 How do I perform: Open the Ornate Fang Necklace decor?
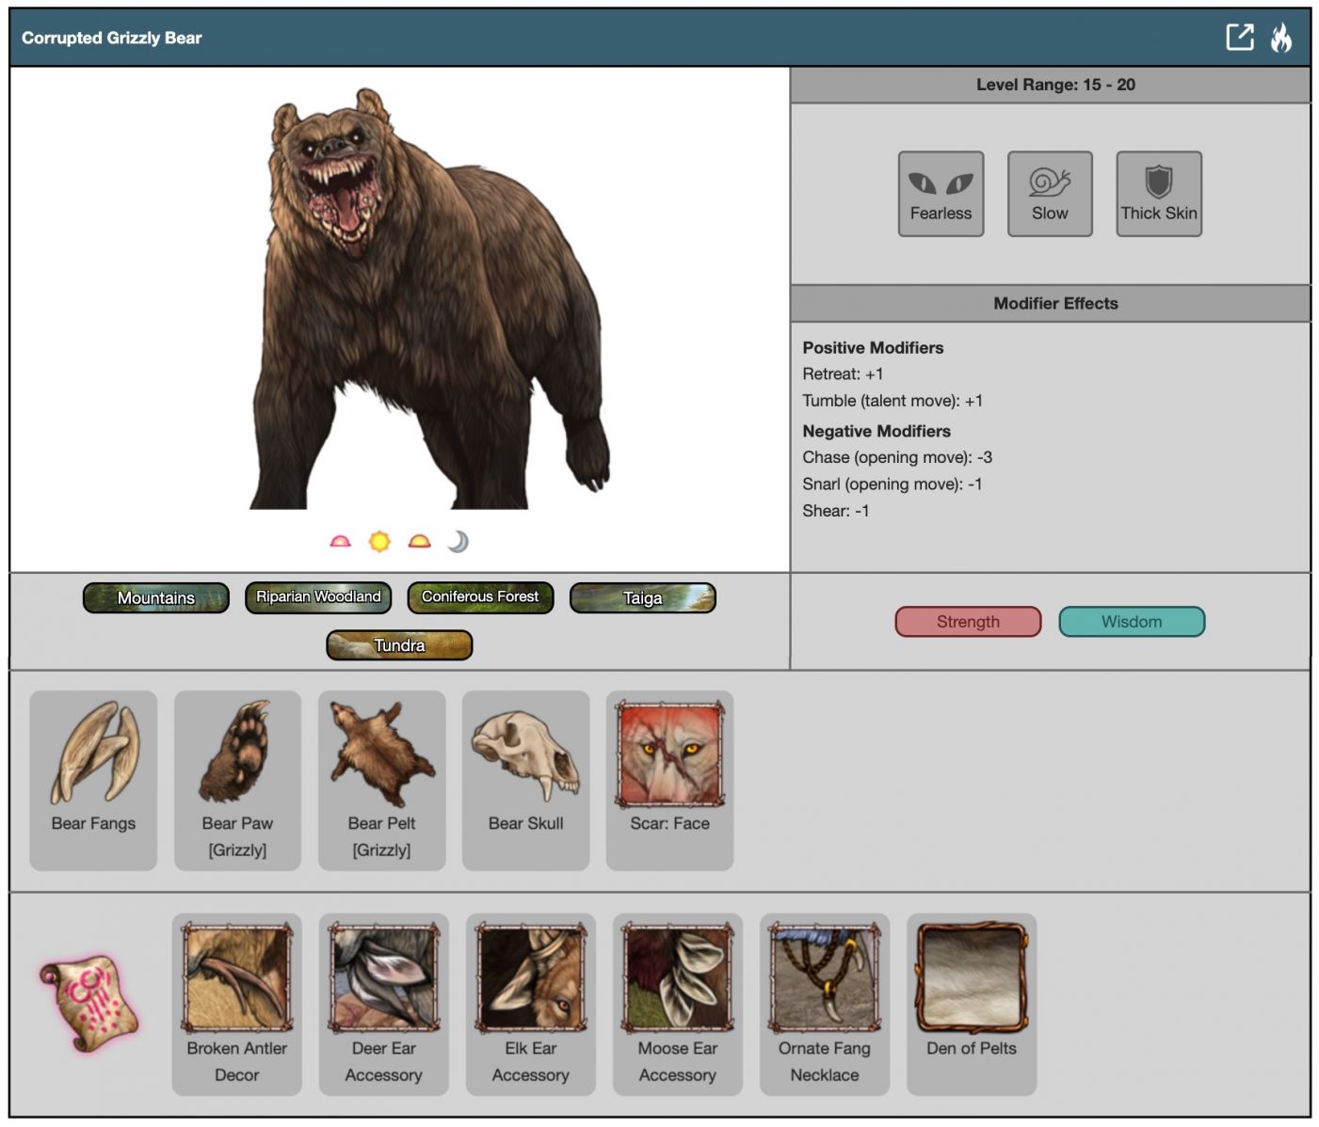point(824,1003)
